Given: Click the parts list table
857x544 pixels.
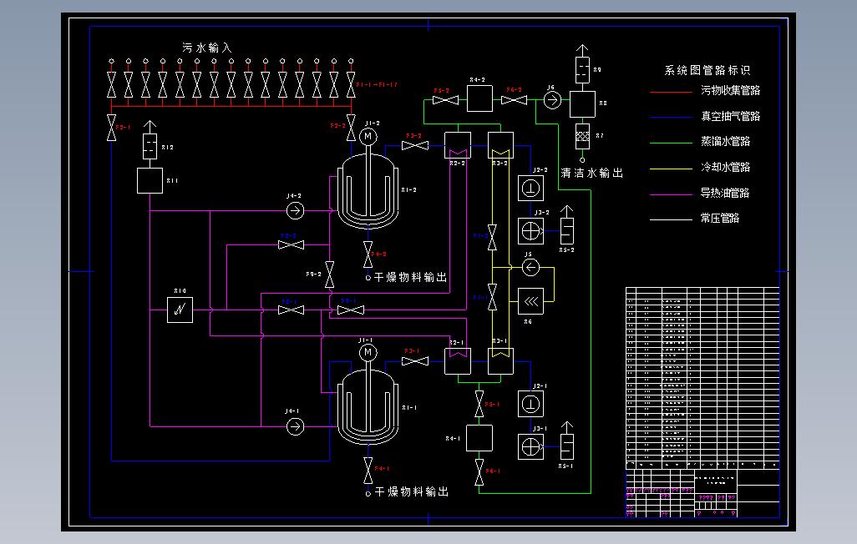Looking at the screenshot, I should click(x=702, y=377).
